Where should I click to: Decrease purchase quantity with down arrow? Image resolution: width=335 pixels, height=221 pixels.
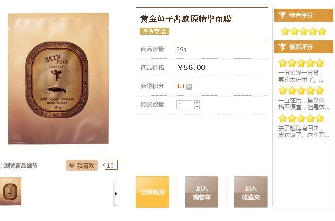[197, 107]
